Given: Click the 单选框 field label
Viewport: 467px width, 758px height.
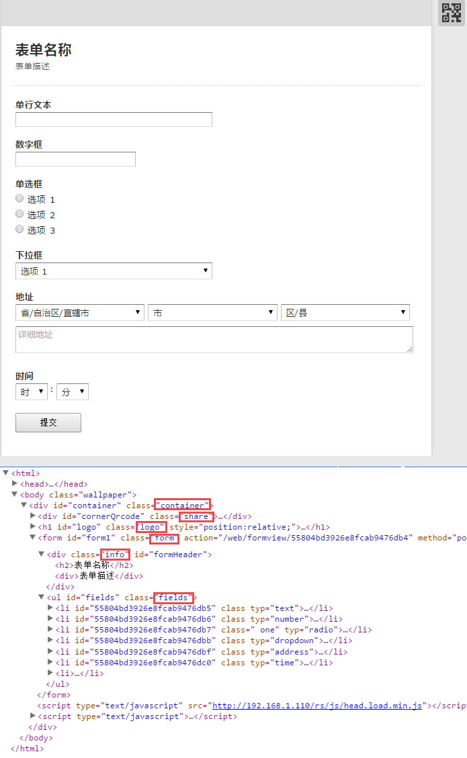Looking at the screenshot, I should point(29,184).
